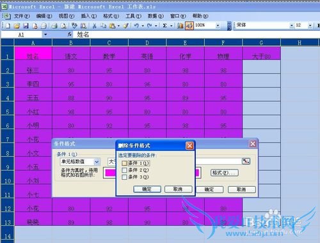The width and height of the screenshot is (320, 243).
Task: Check the 条件 2 checkbox
Action: point(124,170)
